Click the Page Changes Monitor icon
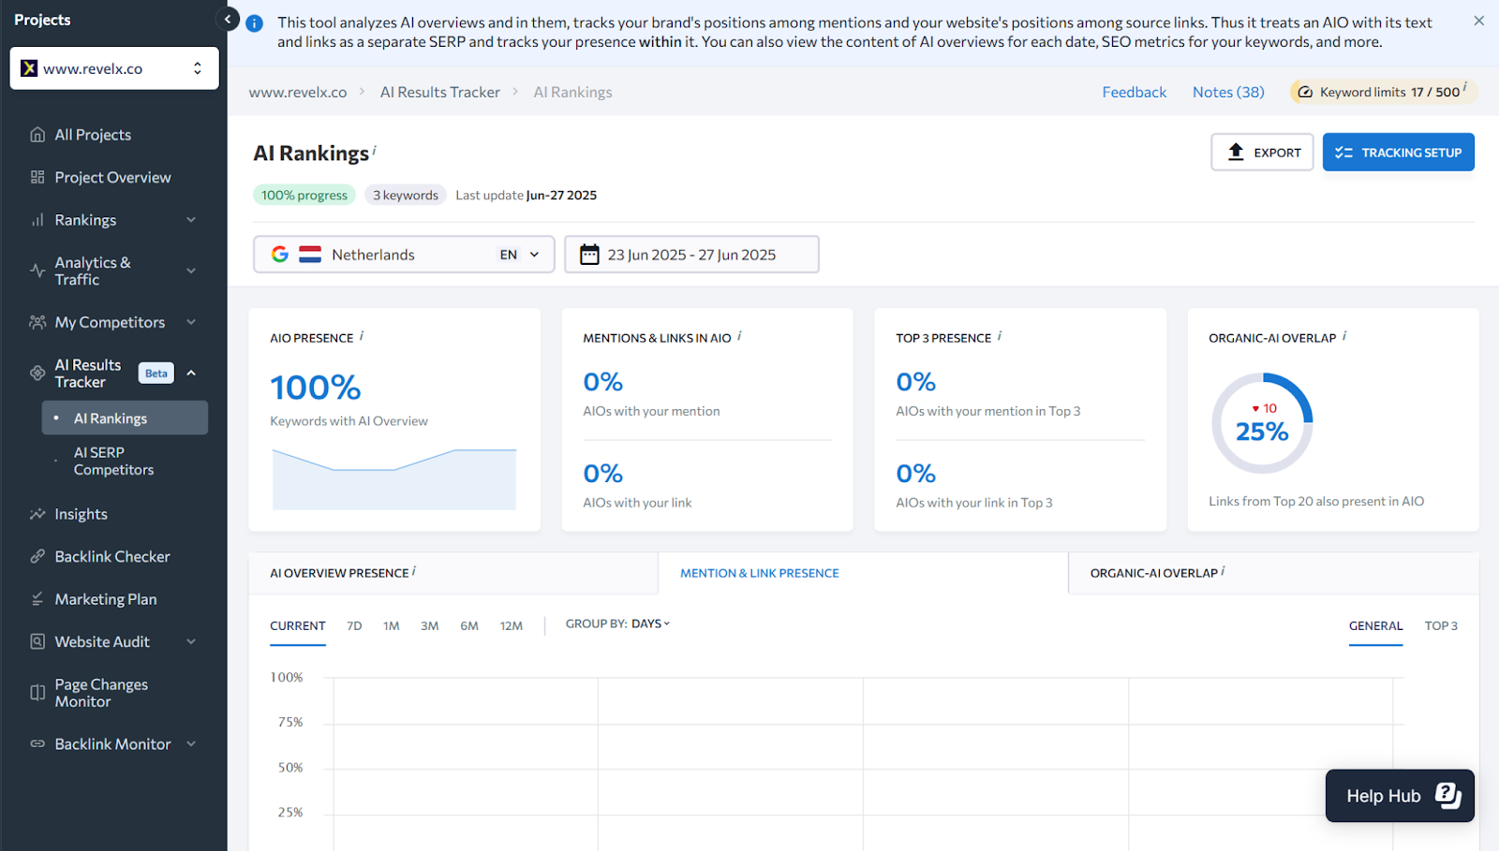This screenshot has width=1499, height=851. [x=37, y=693]
